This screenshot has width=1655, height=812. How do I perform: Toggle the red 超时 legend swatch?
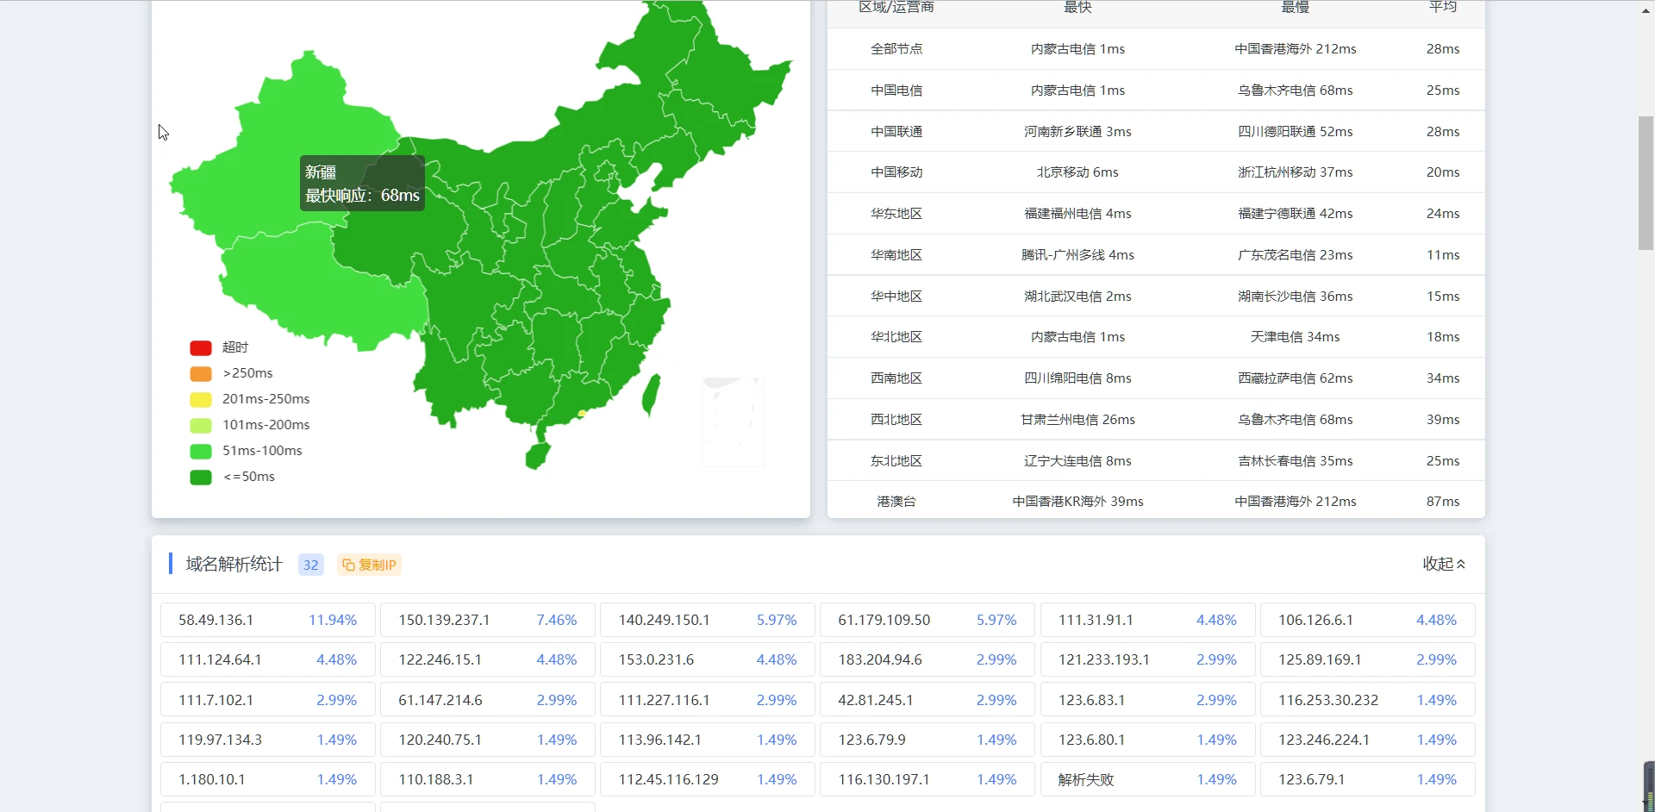click(x=201, y=347)
